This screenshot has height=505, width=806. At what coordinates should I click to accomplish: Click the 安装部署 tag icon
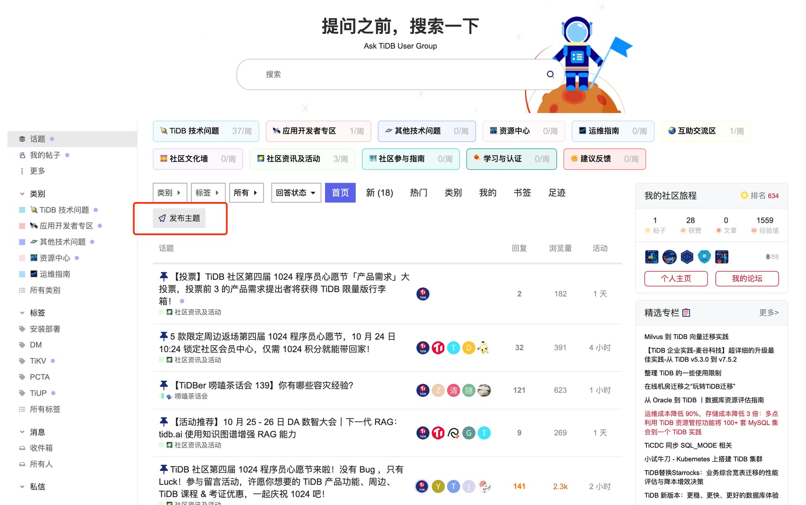[x=22, y=329]
